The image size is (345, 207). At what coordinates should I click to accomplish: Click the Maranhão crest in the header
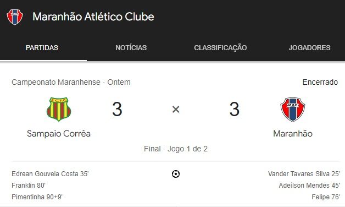(15, 17)
